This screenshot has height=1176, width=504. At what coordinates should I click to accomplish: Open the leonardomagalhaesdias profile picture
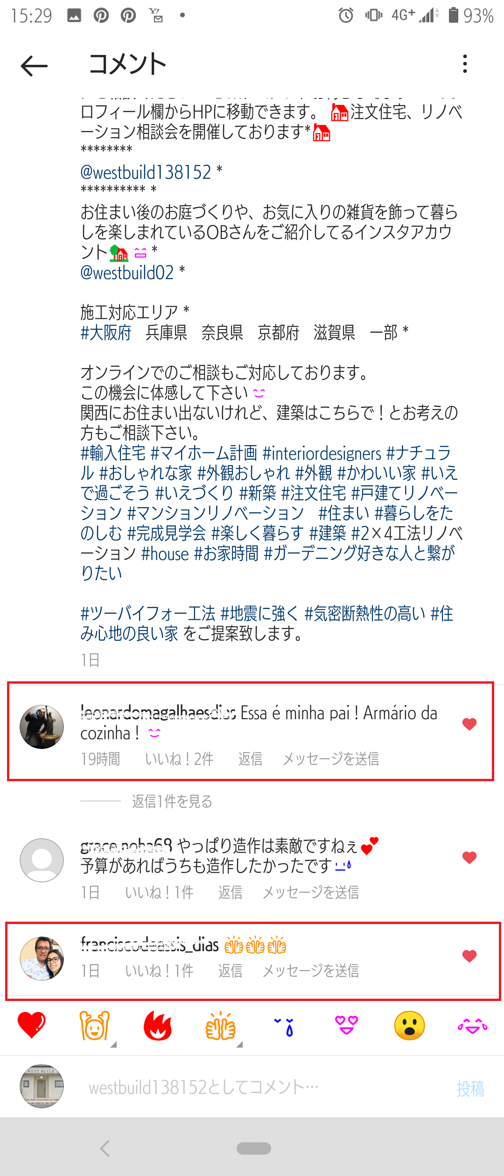[x=42, y=727]
